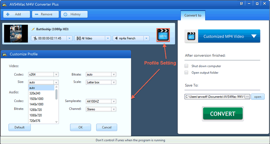This screenshot has width=270, height=144.
Task: Click the MP4 profile setting icon
Action: click(x=163, y=35)
